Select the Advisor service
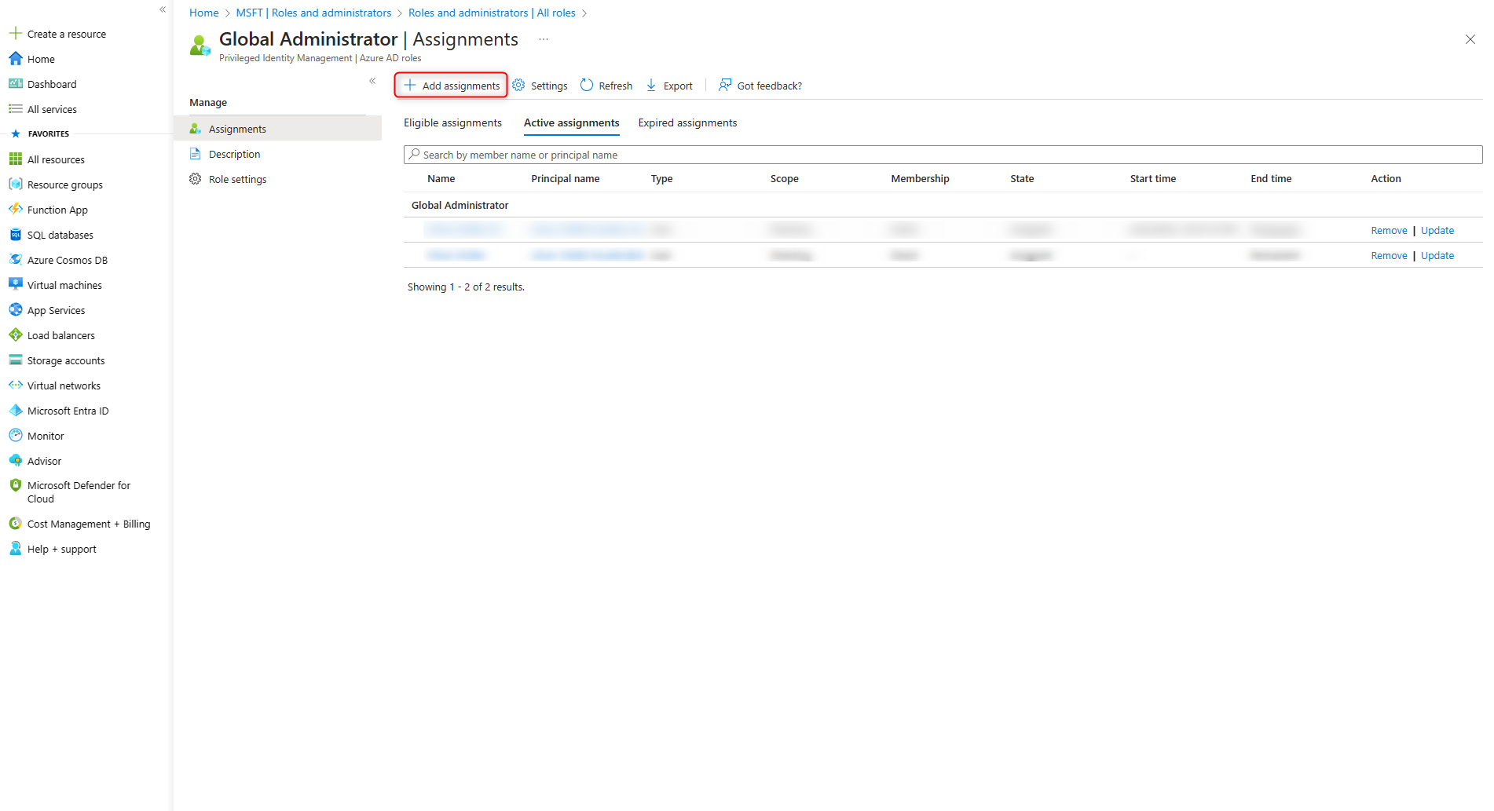This screenshot has height=811, width=1494. click(x=43, y=460)
